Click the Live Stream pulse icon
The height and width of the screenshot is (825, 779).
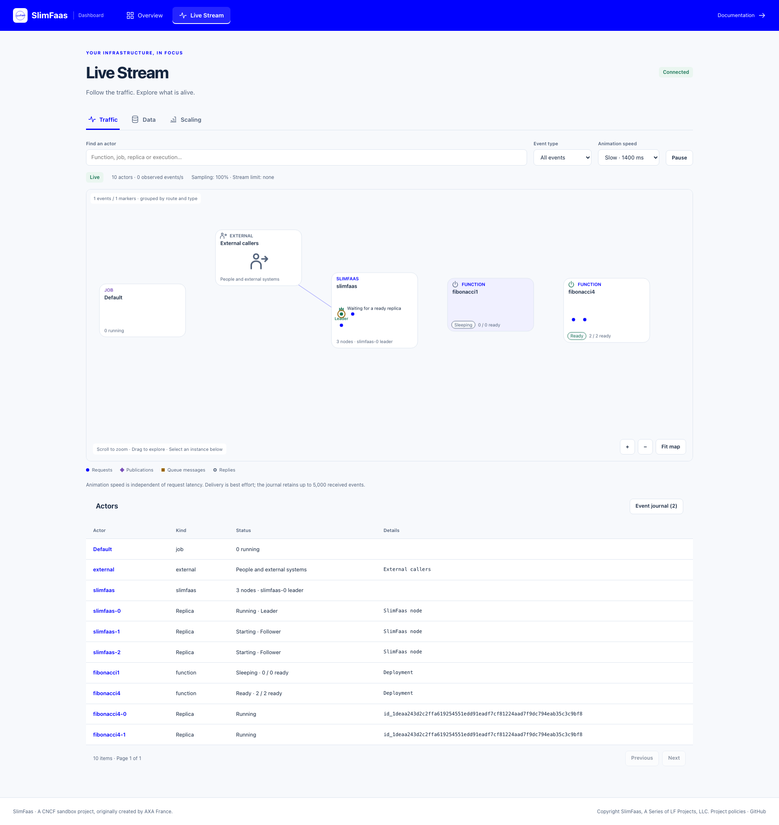pyautogui.click(x=183, y=15)
